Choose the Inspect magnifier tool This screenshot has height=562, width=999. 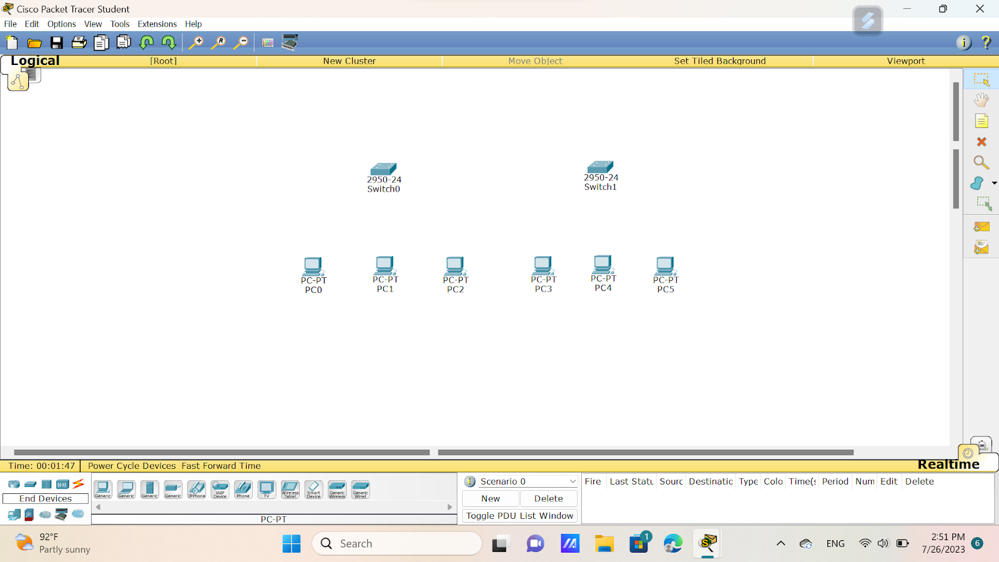[981, 162]
